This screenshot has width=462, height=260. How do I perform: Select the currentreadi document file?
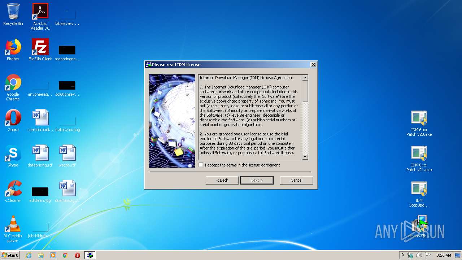[40, 121]
